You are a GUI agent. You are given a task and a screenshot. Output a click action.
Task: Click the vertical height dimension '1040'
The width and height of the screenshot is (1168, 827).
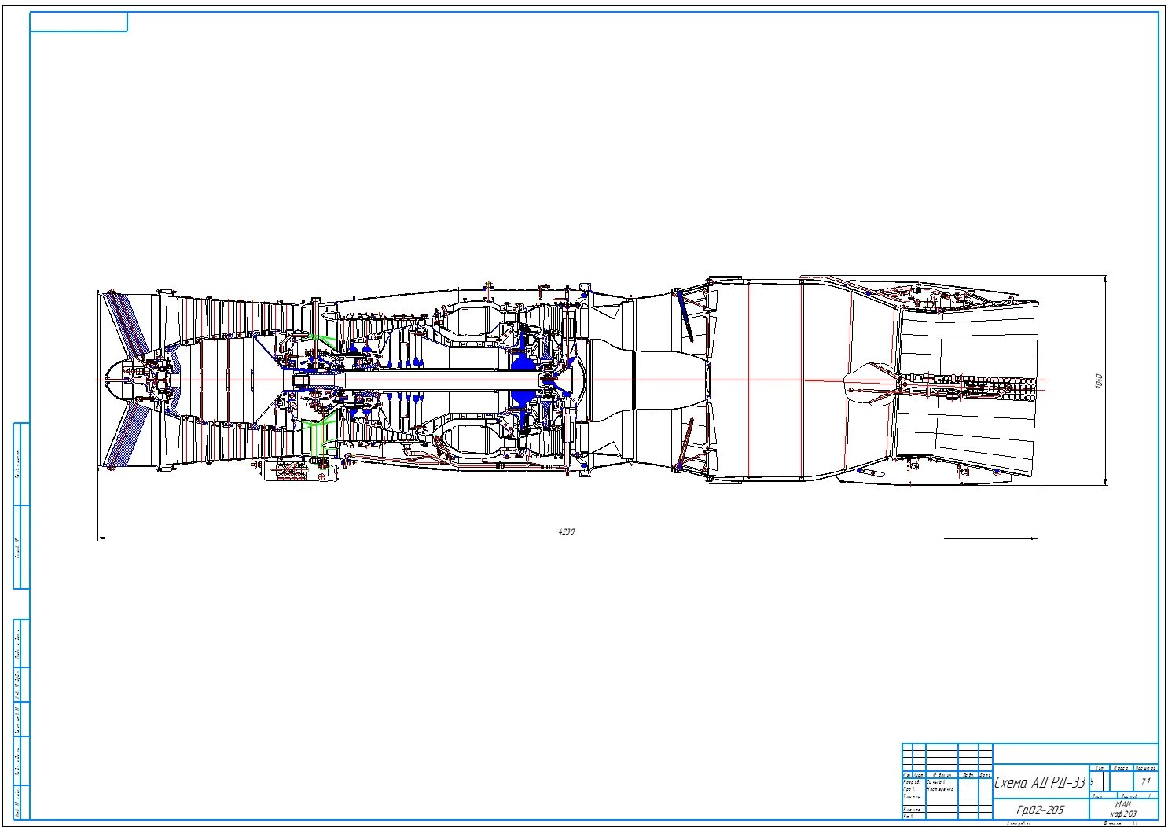coord(1100,381)
